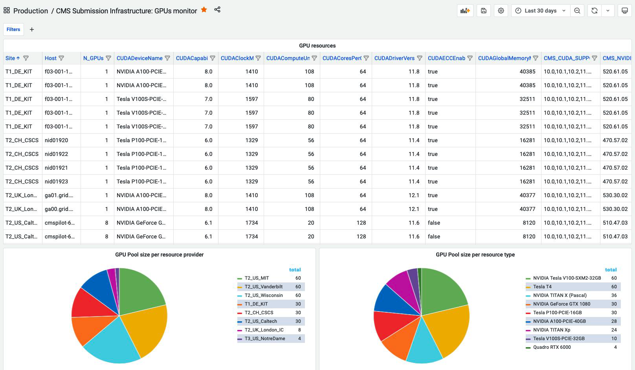Screen dimensions: 635x370
Task: Filter the CUDADriverVersion column
Action: coord(420,58)
